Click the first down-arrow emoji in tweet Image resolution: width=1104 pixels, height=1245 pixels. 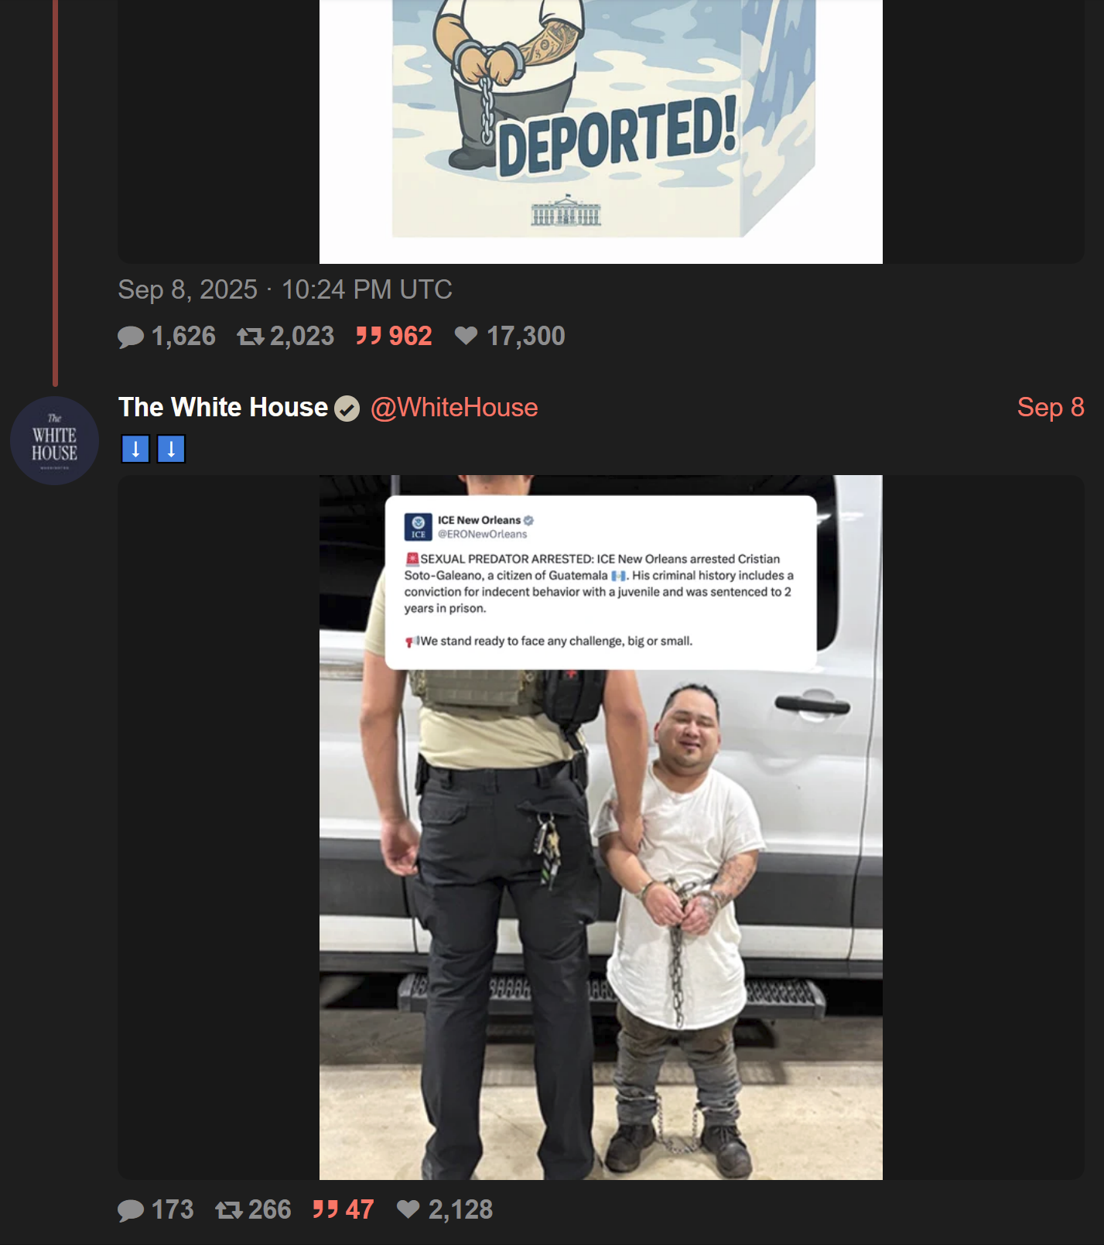pyautogui.click(x=135, y=449)
